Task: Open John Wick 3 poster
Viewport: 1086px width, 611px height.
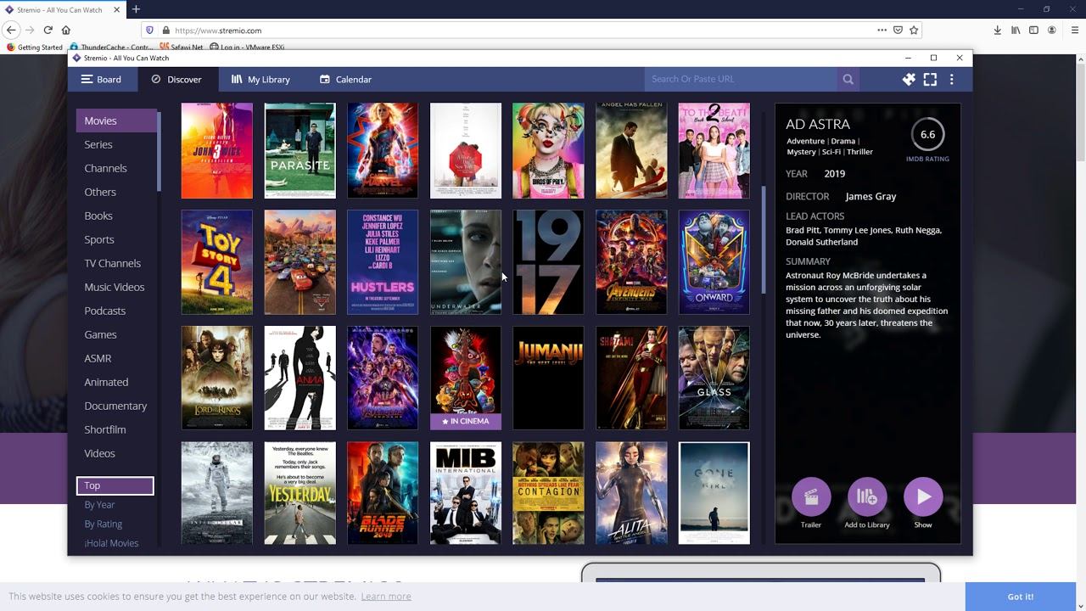Action: point(217,150)
